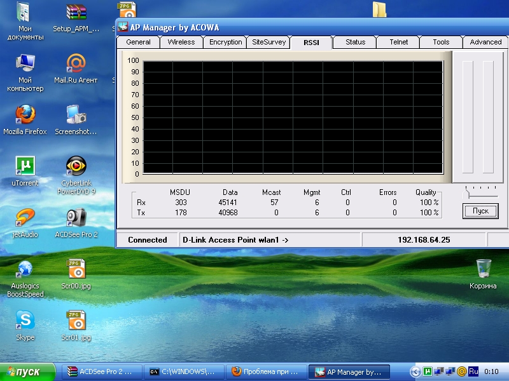Open the Mail.Ru Агент desktop icon
509x381 pixels.
pyautogui.click(x=76, y=64)
